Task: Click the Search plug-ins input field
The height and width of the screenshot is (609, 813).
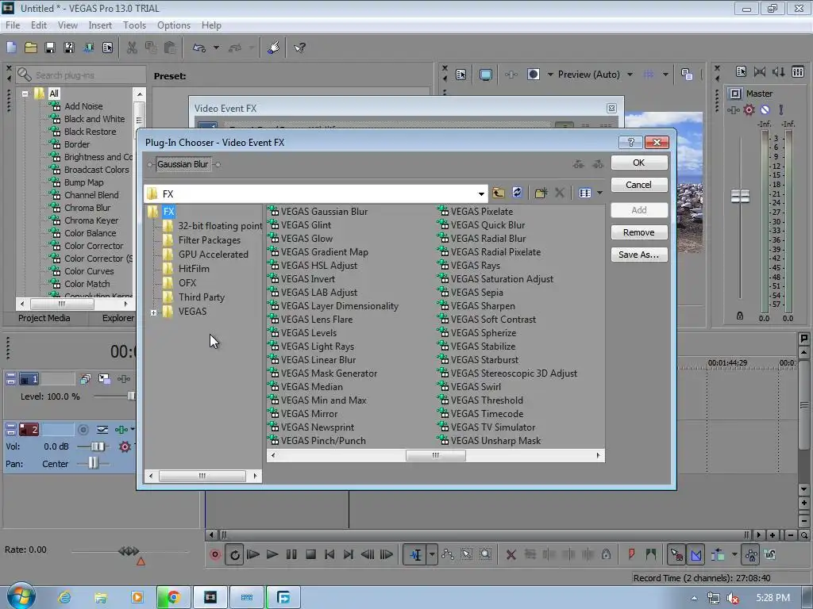Action: (81, 75)
